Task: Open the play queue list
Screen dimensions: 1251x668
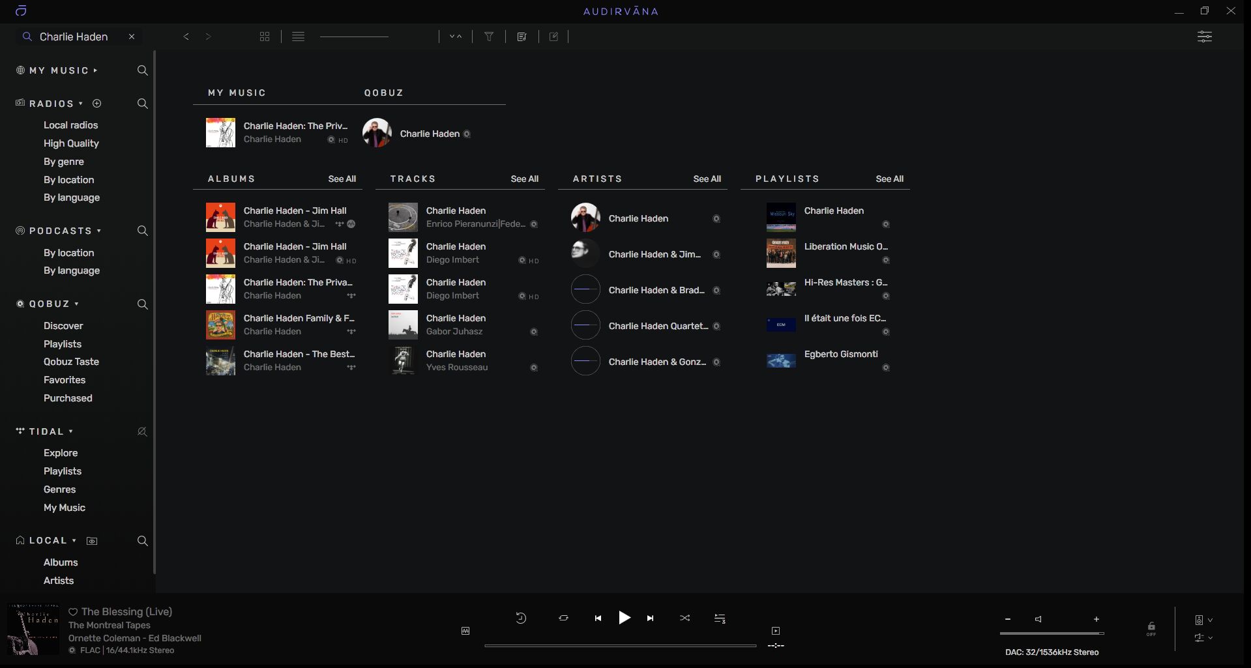Action: (720, 618)
